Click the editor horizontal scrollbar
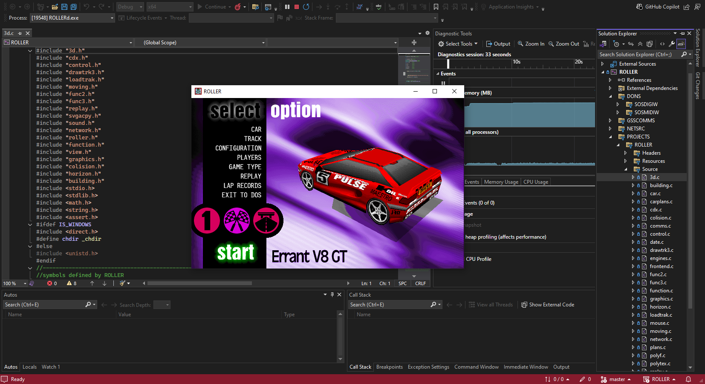Screen dimensions: 705x384 click(x=199, y=283)
